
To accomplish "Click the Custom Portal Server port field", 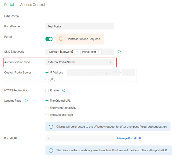I will [128, 73].
